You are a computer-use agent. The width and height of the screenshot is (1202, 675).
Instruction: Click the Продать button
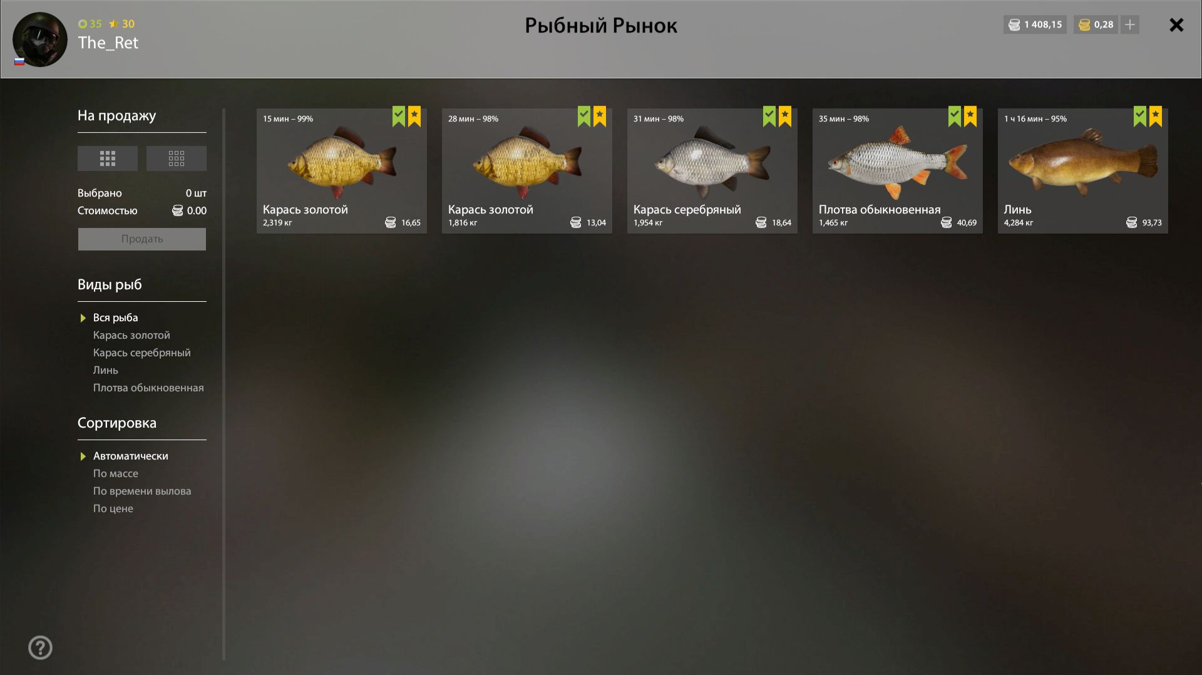pyautogui.click(x=142, y=239)
